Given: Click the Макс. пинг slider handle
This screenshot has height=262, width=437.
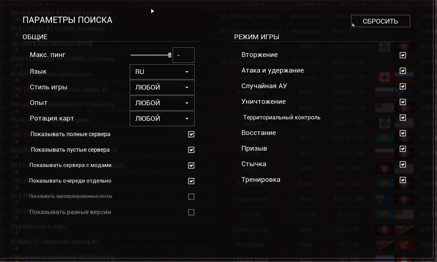Looking at the screenshot, I should 170,55.
